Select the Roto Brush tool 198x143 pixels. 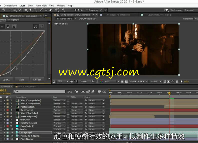point(57,10)
